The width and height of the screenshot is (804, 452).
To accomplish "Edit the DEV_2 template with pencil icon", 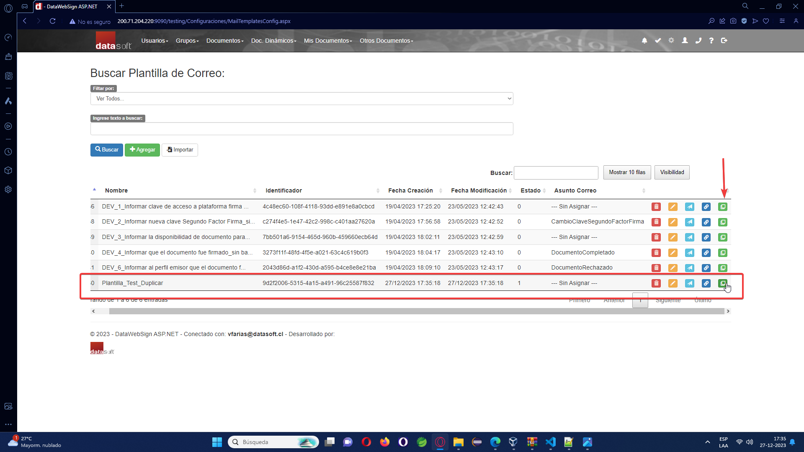I will tap(673, 222).
